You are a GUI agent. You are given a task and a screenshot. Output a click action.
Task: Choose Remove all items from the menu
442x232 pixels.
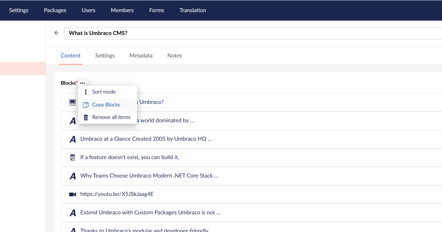coord(111,117)
